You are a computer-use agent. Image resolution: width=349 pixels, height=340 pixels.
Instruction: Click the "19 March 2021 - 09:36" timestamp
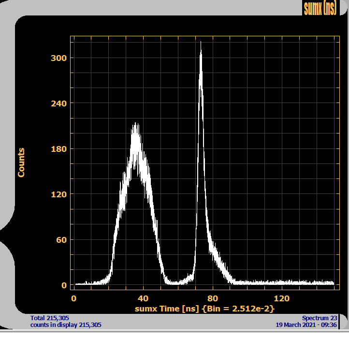[306, 325]
